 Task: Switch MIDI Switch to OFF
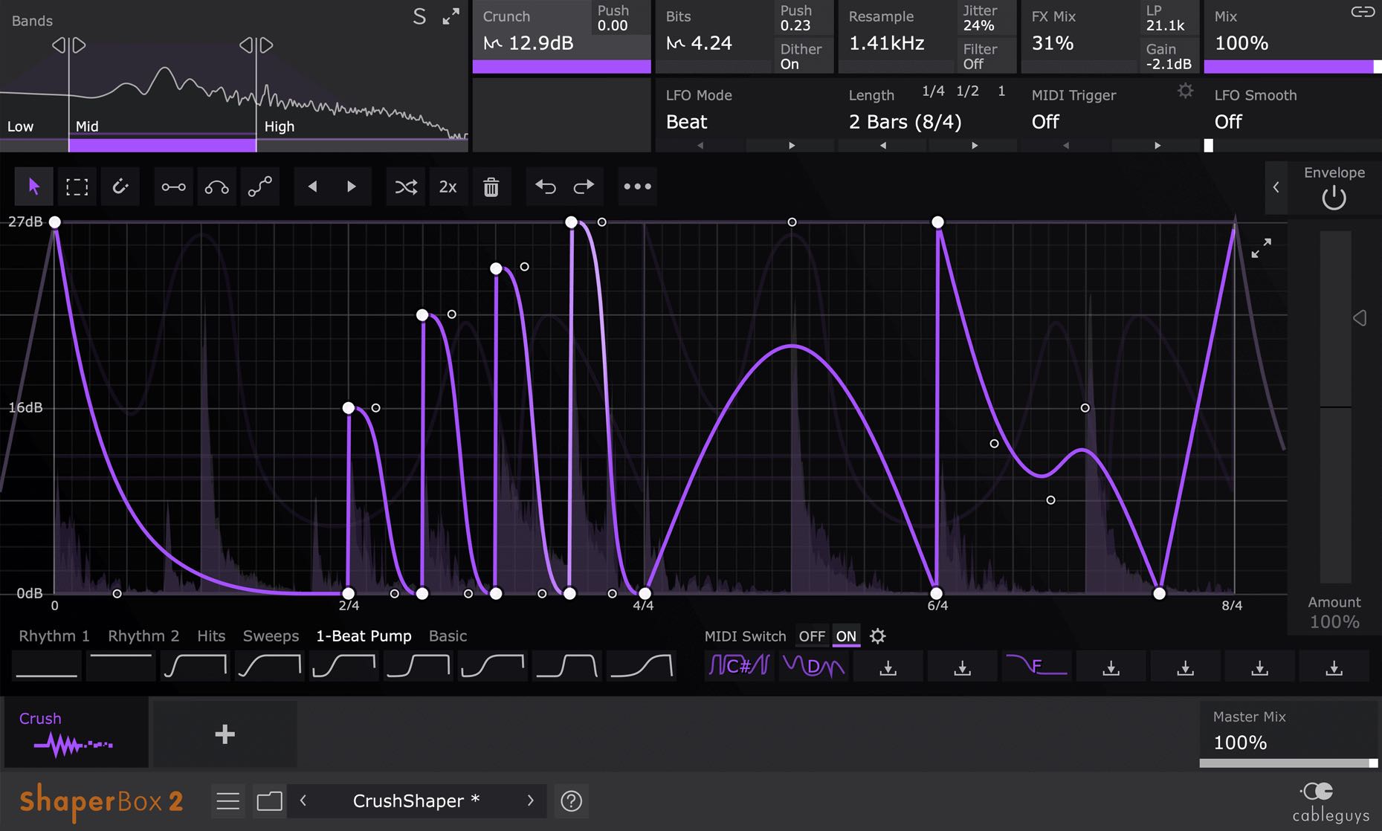point(811,636)
